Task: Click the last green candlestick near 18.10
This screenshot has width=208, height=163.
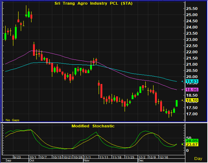Action: tap(177, 103)
